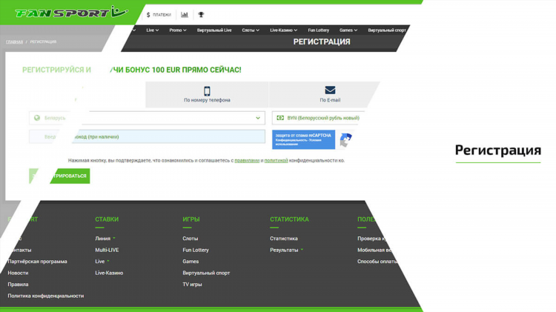Click the envelope icon on E-mail tab
Viewport: 556px width, 312px height.
(x=330, y=90)
